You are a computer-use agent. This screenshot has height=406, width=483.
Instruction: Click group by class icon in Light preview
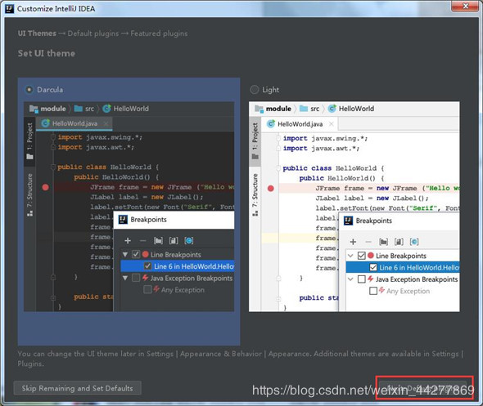click(x=414, y=242)
